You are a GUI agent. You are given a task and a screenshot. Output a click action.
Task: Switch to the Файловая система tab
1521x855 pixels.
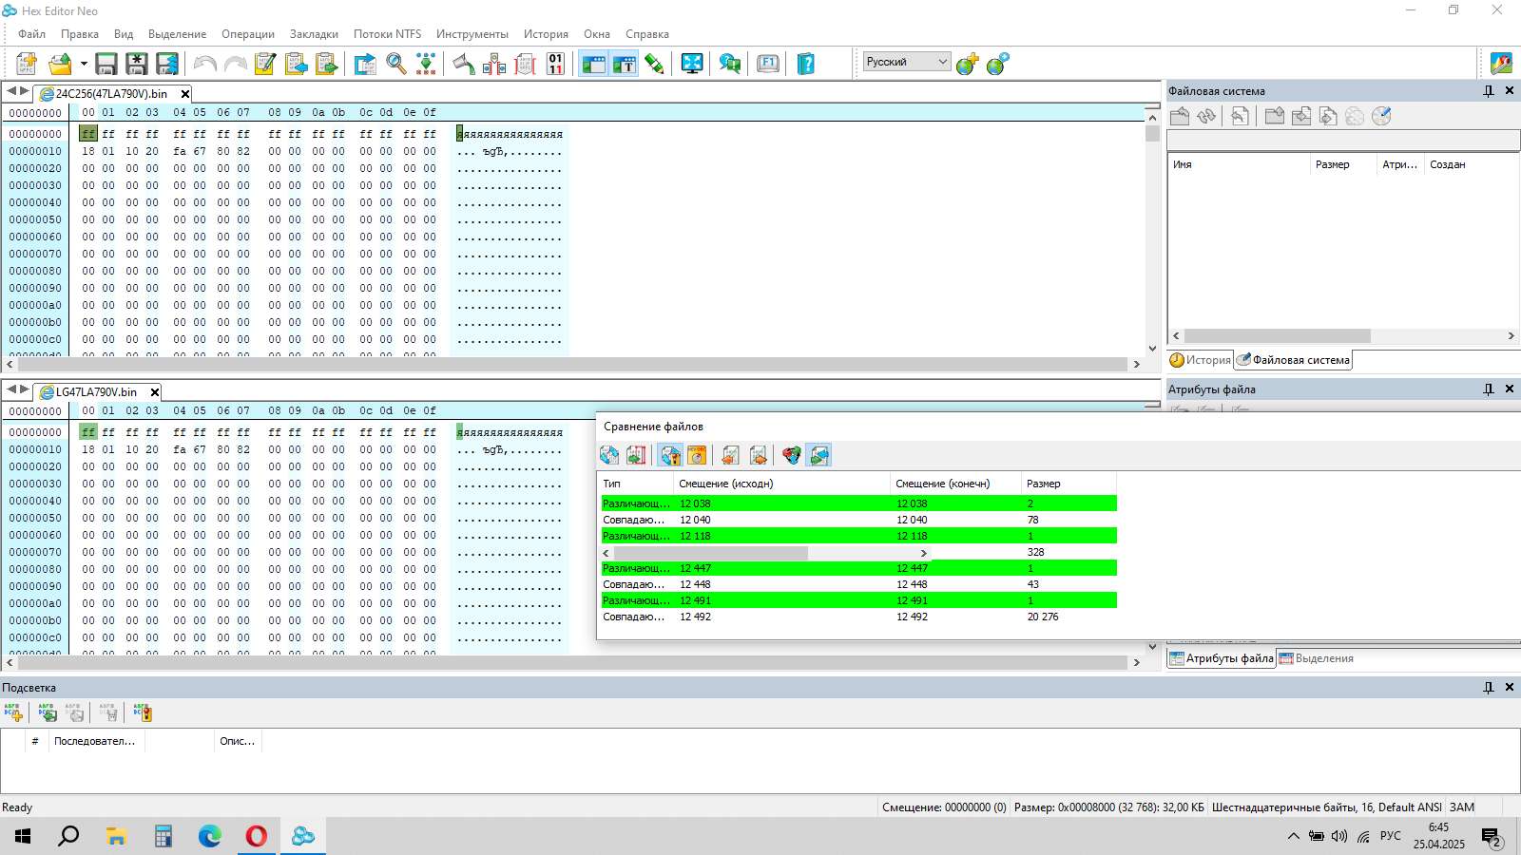pos(1293,360)
